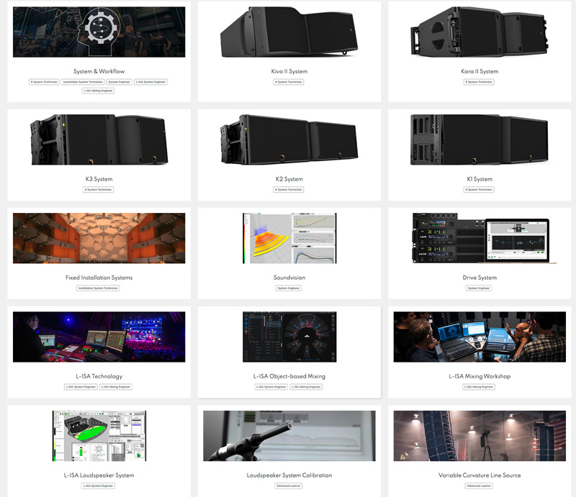Select the K3 loudspeaker product image
576x497 pixels.
(x=99, y=140)
